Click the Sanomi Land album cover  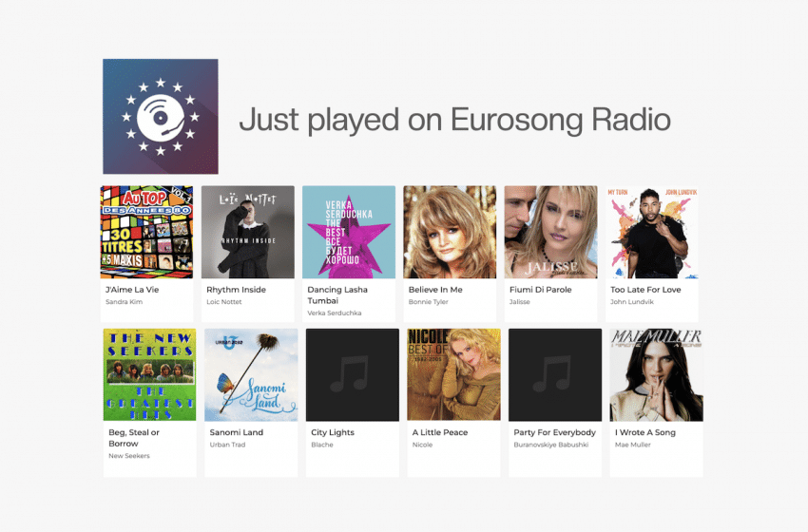251,375
